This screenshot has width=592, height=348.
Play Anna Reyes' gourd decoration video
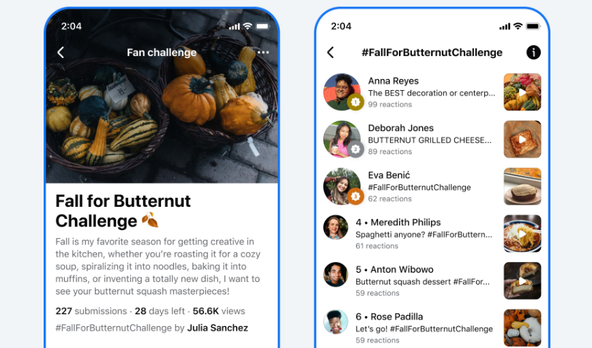522,92
